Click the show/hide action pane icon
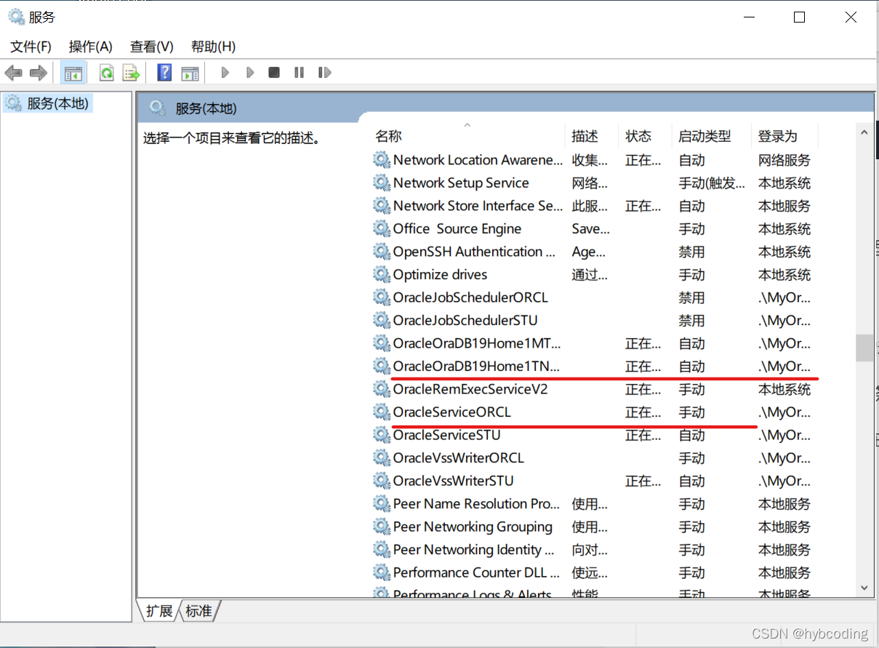The width and height of the screenshot is (879, 648). pyautogui.click(x=190, y=73)
